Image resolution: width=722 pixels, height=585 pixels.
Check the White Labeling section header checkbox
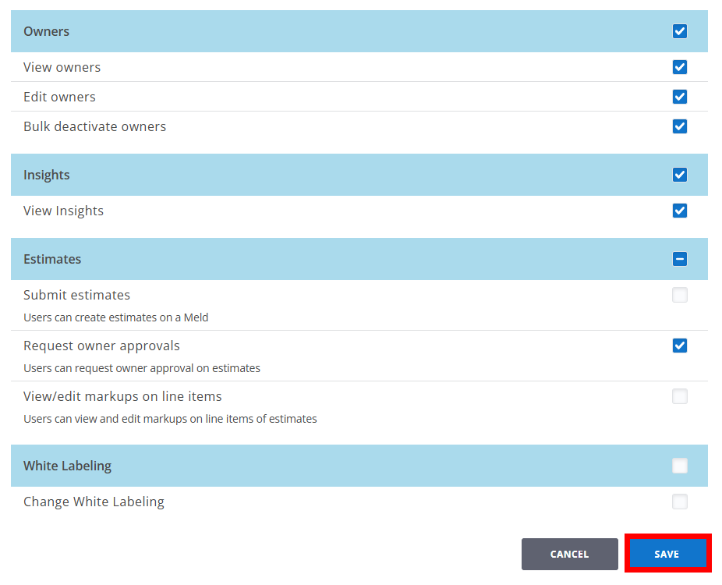pos(679,466)
